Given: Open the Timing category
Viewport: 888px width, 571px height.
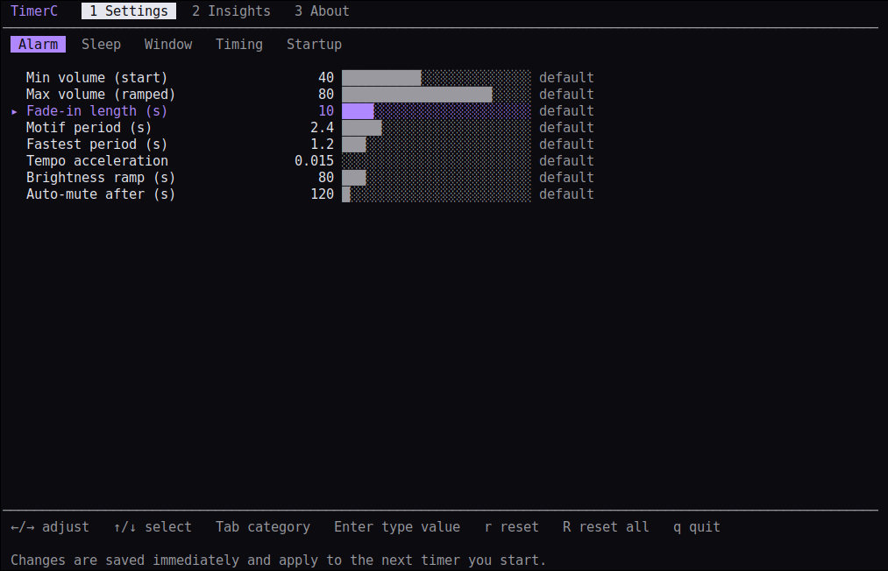Looking at the screenshot, I should (x=239, y=44).
